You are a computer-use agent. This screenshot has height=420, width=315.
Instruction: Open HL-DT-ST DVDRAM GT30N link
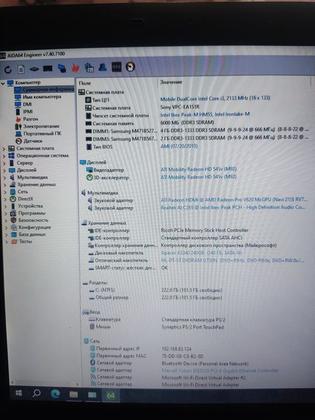pyautogui.click(x=233, y=260)
